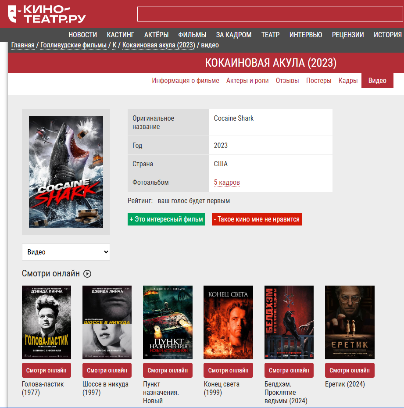
Task: Click the Смотри онлайн section heading
Action: pyautogui.click(x=51, y=273)
